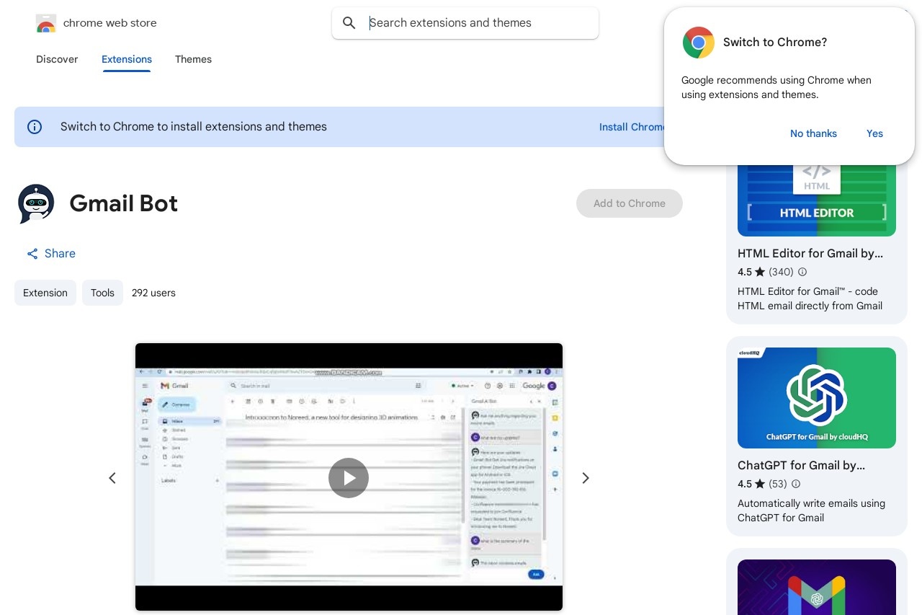This screenshot has width=922, height=615.
Task: Click the search magnifier icon
Action: click(x=349, y=23)
